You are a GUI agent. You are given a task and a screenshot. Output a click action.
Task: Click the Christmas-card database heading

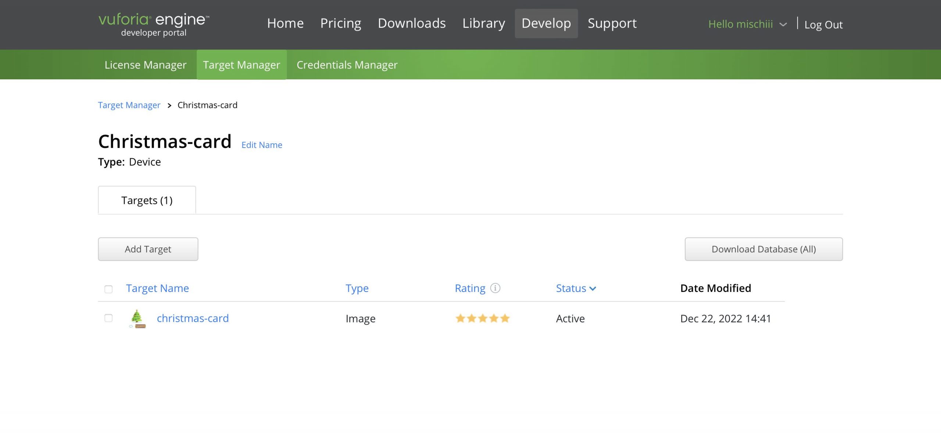point(165,141)
